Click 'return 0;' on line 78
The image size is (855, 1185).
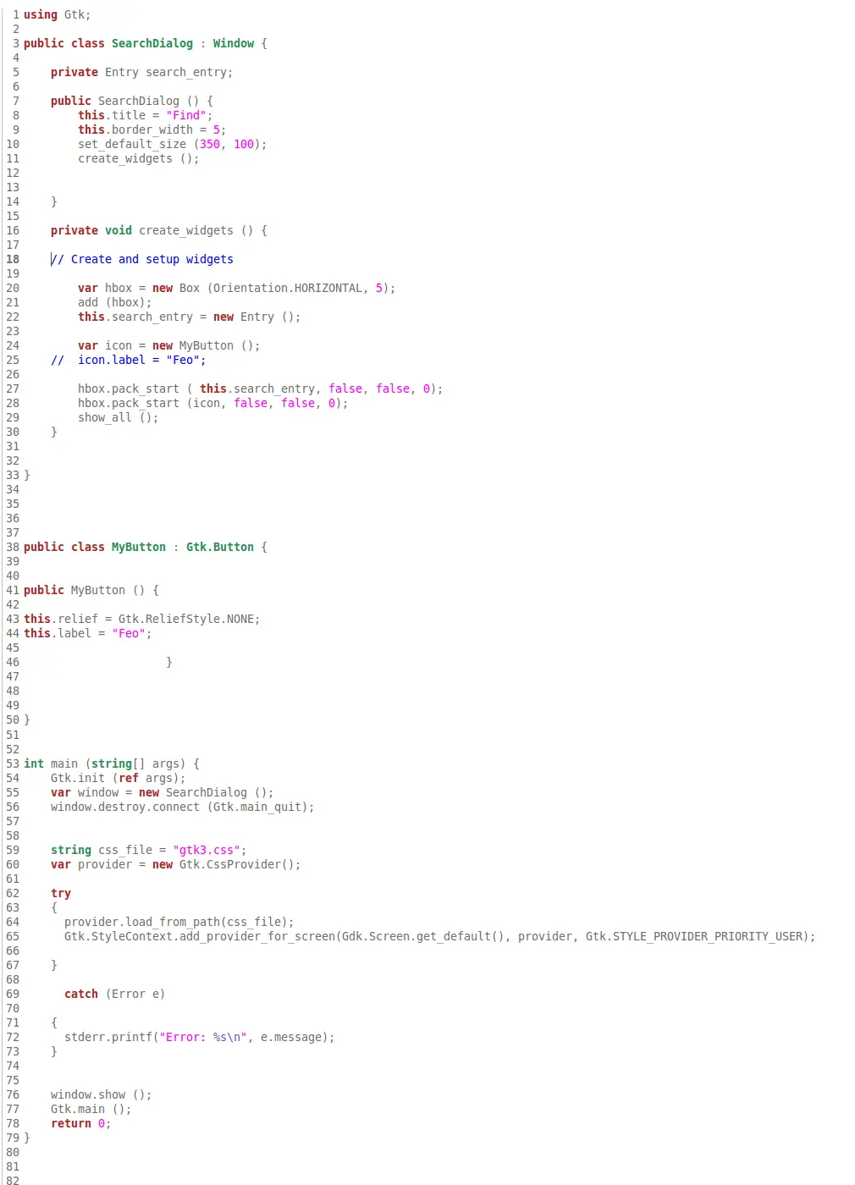click(x=81, y=1123)
